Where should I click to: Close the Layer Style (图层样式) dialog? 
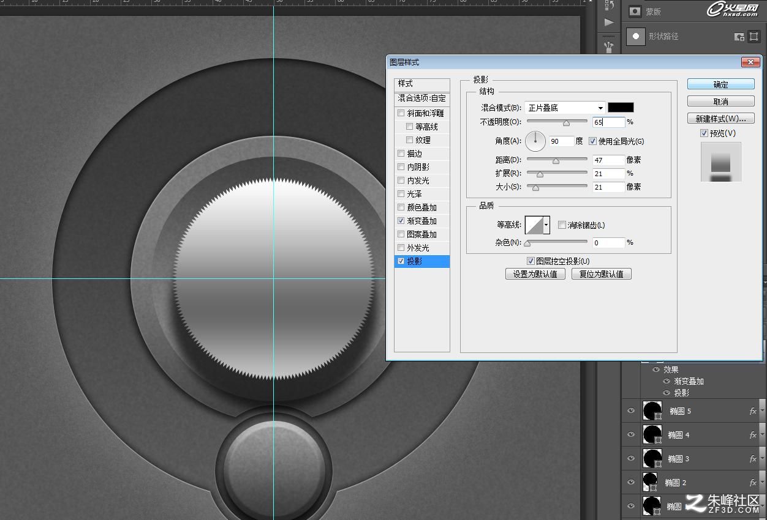point(750,62)
